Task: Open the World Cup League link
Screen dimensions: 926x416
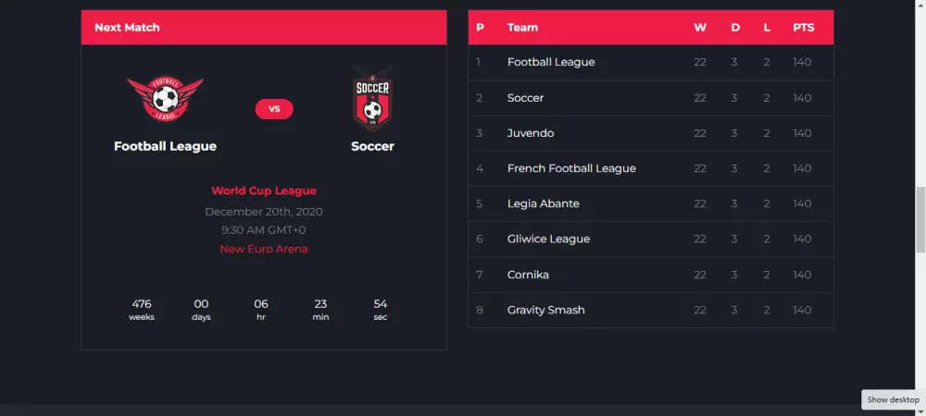Action: click(264, 190)
